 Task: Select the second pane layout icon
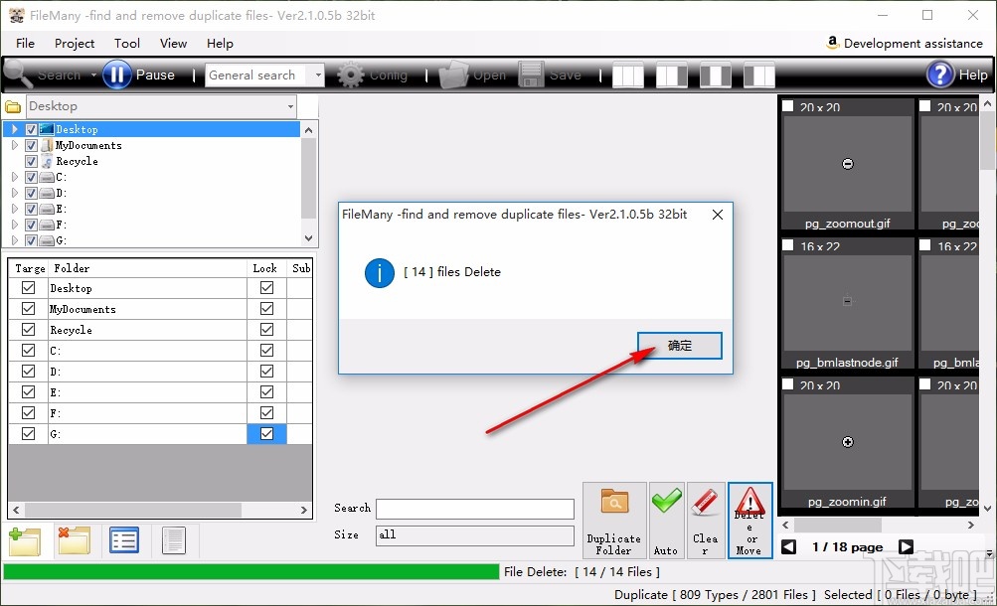[671, 75]
